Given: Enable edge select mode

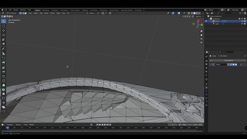Looking at the screenshot, I should coord(23,13).
